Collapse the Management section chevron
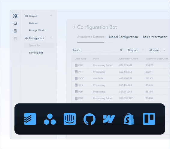170x149 pixels. pos(51,38)
